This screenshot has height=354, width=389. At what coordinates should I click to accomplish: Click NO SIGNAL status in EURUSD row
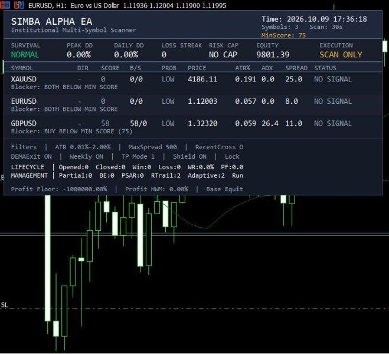[x=333, y=101]
